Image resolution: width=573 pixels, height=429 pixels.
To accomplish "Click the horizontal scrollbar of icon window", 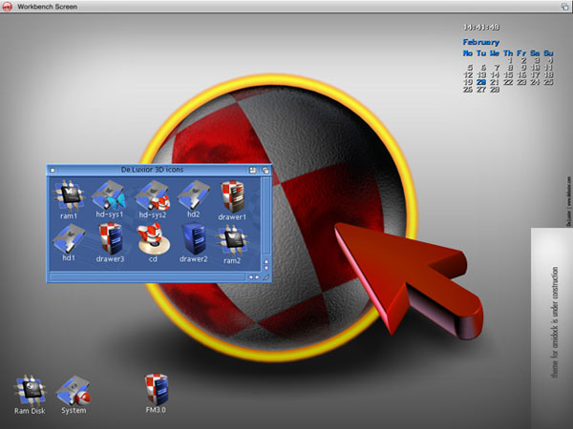I will (147, 277).
